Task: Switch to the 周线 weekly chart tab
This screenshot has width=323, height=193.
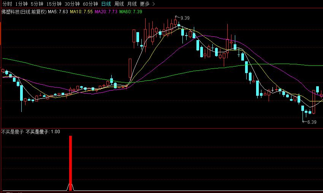Action: click(119, 4)
